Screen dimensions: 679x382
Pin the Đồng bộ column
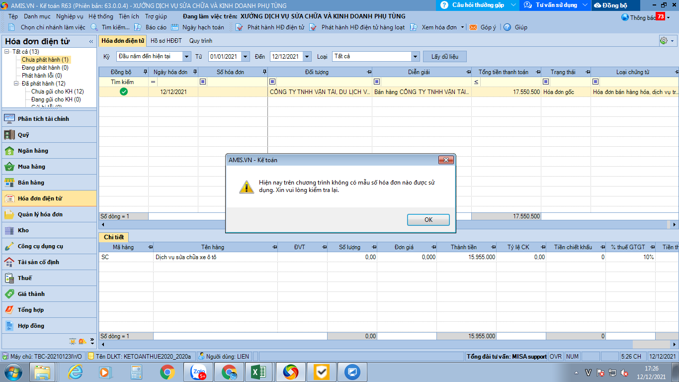point(145,72)
